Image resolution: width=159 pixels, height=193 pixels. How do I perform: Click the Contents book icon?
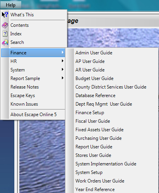coord(5,25)
